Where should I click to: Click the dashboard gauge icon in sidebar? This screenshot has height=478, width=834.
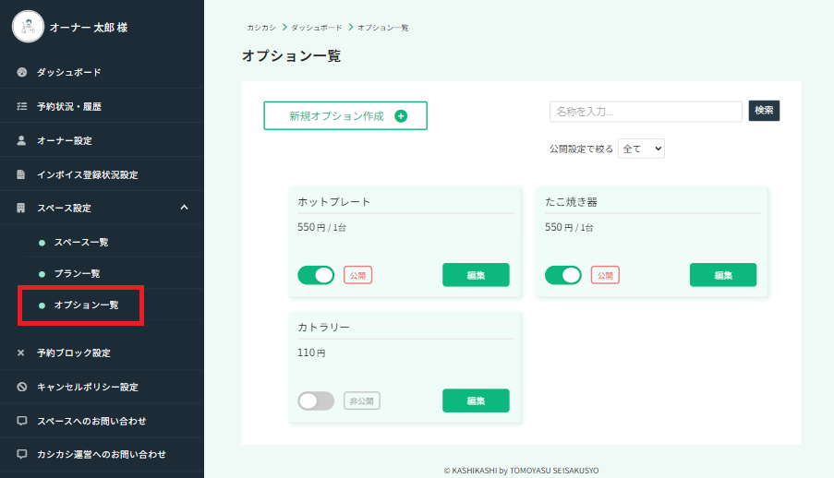[x=22, y=72]
